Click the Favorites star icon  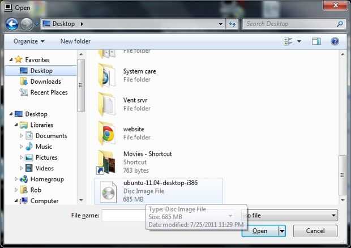[19, 59]
